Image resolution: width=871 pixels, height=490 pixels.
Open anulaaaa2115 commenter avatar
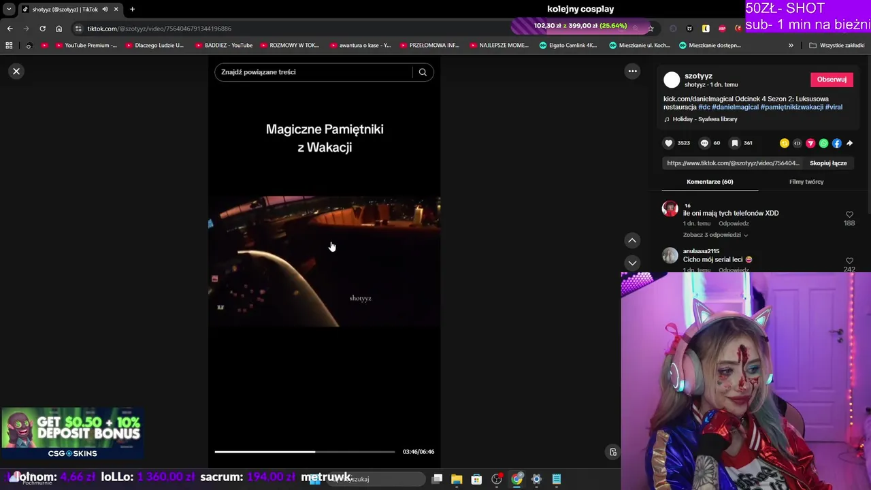tap(670, 255)
